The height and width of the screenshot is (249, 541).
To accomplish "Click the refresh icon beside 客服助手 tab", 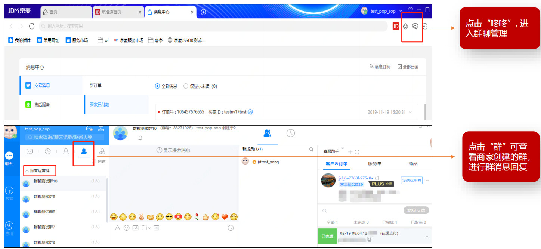I will 357,151.
